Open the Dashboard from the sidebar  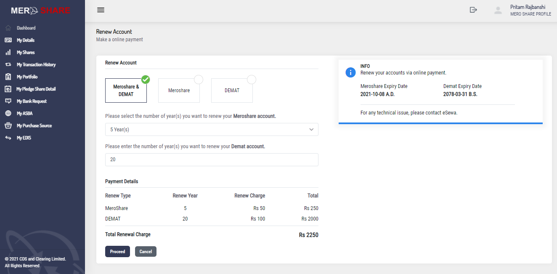(26, 28)
